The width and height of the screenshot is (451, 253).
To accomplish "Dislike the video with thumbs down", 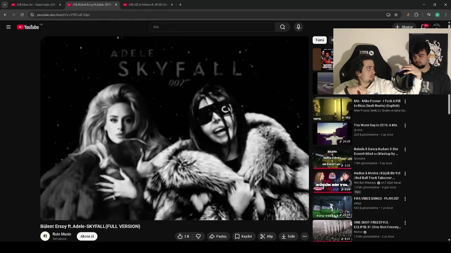I will click(198, 236).
